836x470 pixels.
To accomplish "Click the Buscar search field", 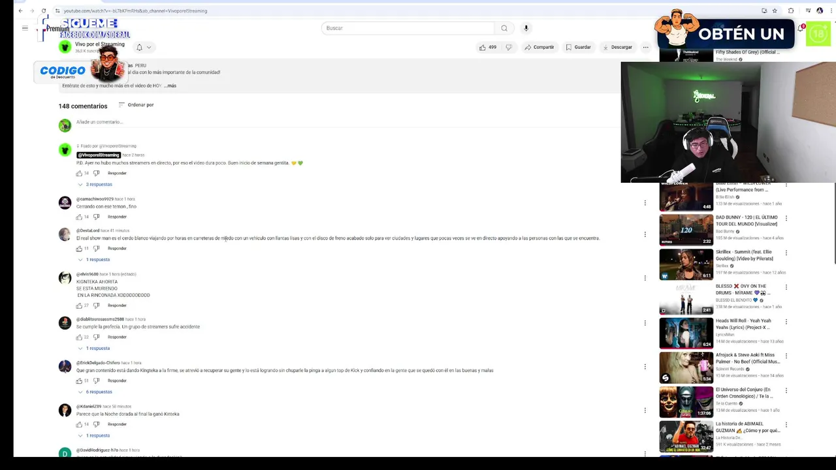I will pyautogui.click(x=408, y=28).
